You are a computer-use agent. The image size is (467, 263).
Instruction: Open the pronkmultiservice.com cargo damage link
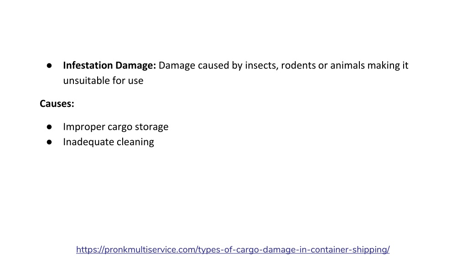(x=233, y=250)
